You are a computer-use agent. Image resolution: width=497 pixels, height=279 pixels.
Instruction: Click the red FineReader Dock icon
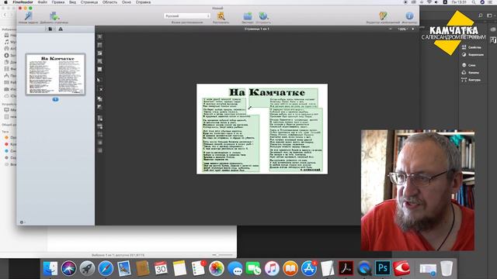[401, 269]
